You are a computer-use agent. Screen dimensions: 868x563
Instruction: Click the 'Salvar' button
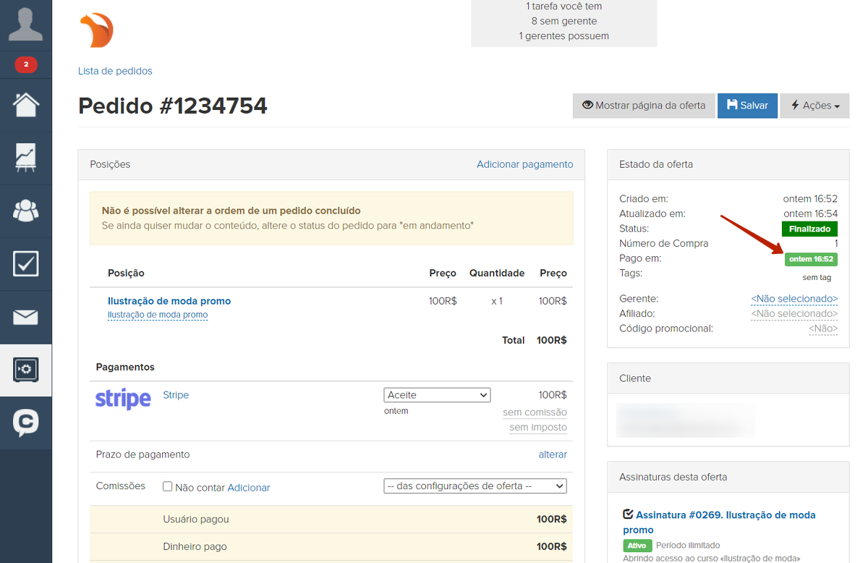click(x=747, y=106)
